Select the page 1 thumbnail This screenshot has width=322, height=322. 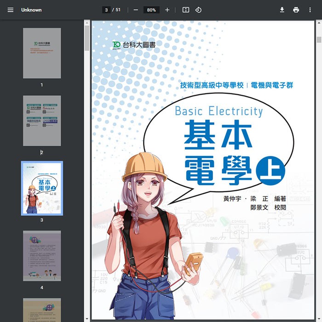click(x=42, y=53)
